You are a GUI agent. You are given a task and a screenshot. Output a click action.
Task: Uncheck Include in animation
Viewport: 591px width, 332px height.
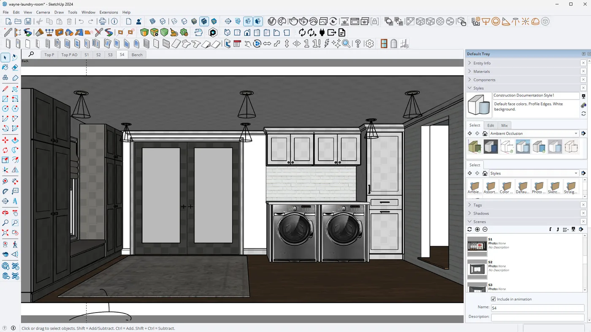click(493, 299)
